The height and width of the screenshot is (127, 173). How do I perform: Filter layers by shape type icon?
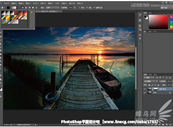(167, 78)
